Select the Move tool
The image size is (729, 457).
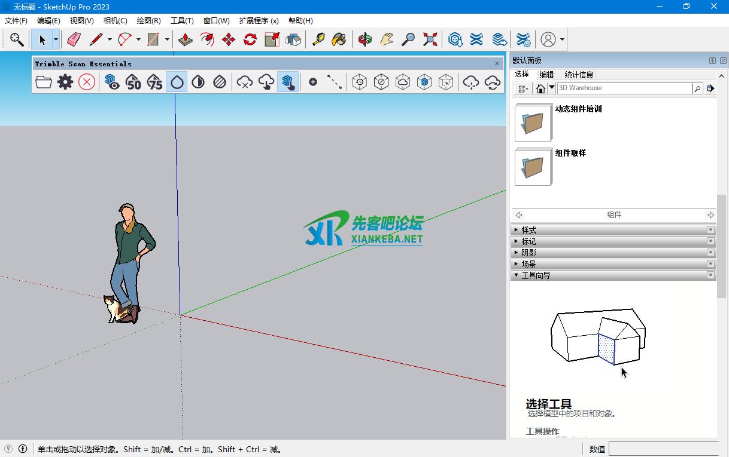[229, 39]
